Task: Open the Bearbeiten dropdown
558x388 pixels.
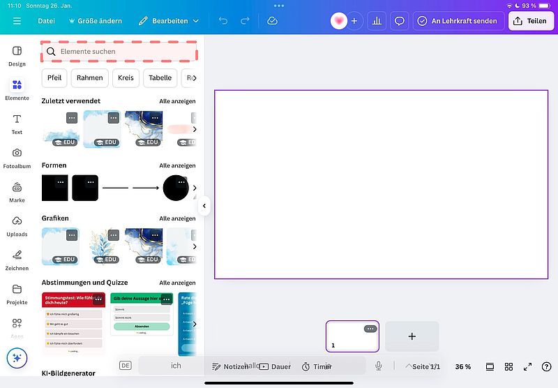Action: (169, 21)
